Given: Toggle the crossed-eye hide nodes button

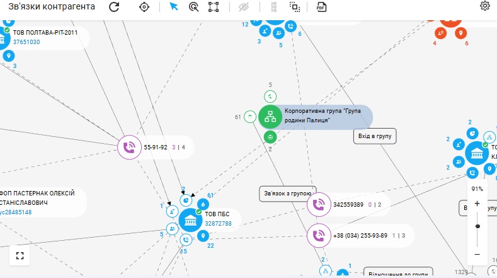Looking at the screenshot, I should (x=244, y=7).
